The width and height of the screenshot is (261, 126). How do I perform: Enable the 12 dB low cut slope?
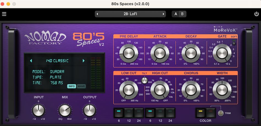point(129,113)
